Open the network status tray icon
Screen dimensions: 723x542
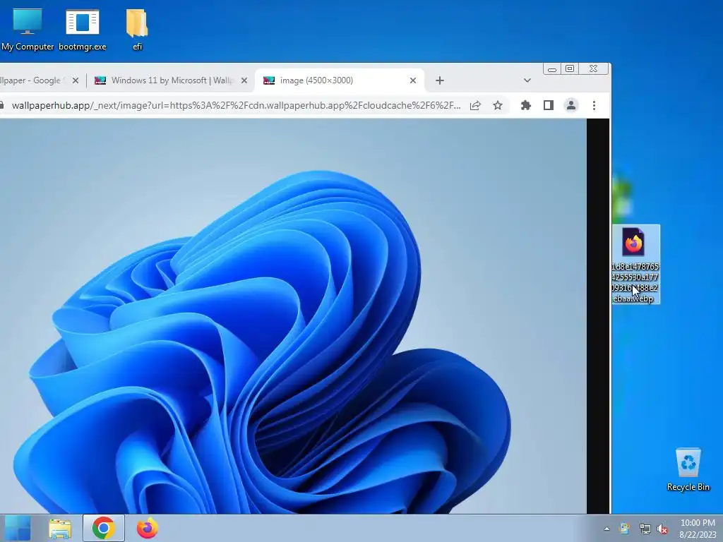(645, 529)
